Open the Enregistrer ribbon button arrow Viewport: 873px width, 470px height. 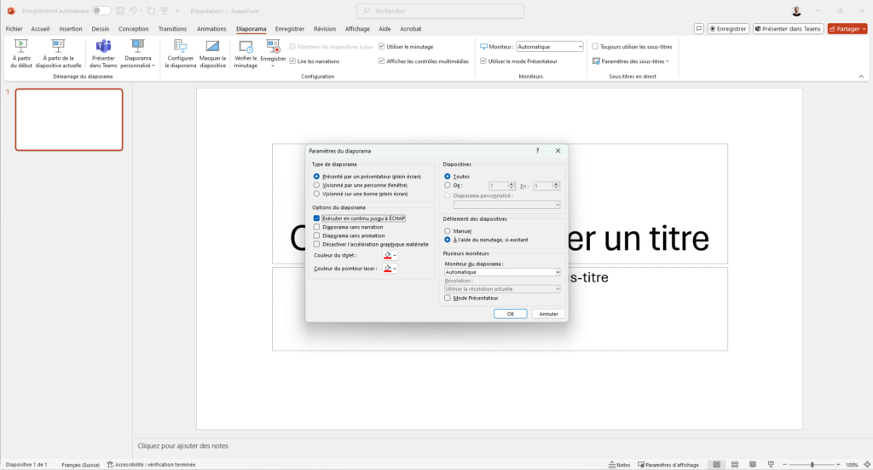273,66
